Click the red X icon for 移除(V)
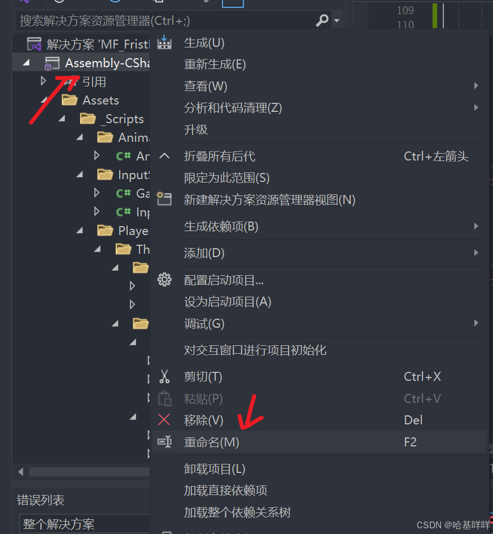This screenshot has width=493, height=534. pyautogui.click(x=164, y=419)
